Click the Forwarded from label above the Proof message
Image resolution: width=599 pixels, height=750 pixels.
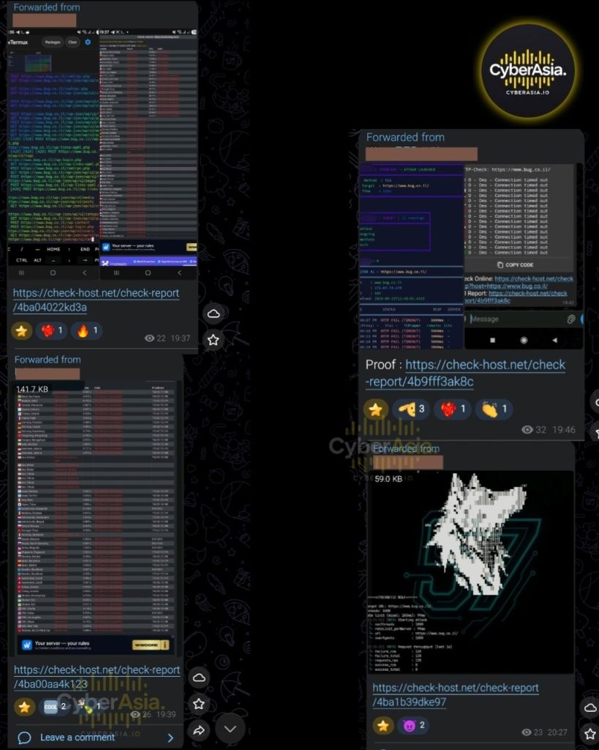[405, 137]
